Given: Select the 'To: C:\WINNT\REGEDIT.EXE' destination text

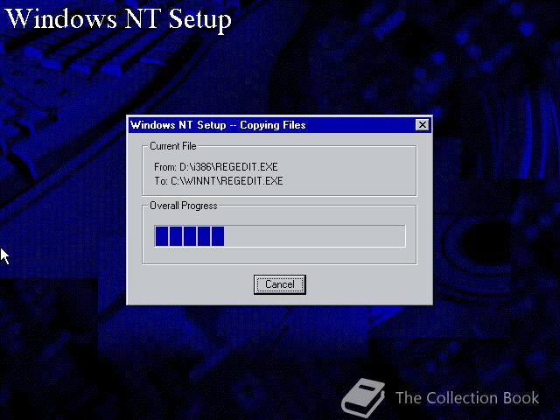Looking at the screenshot, I should click(219, 181).
